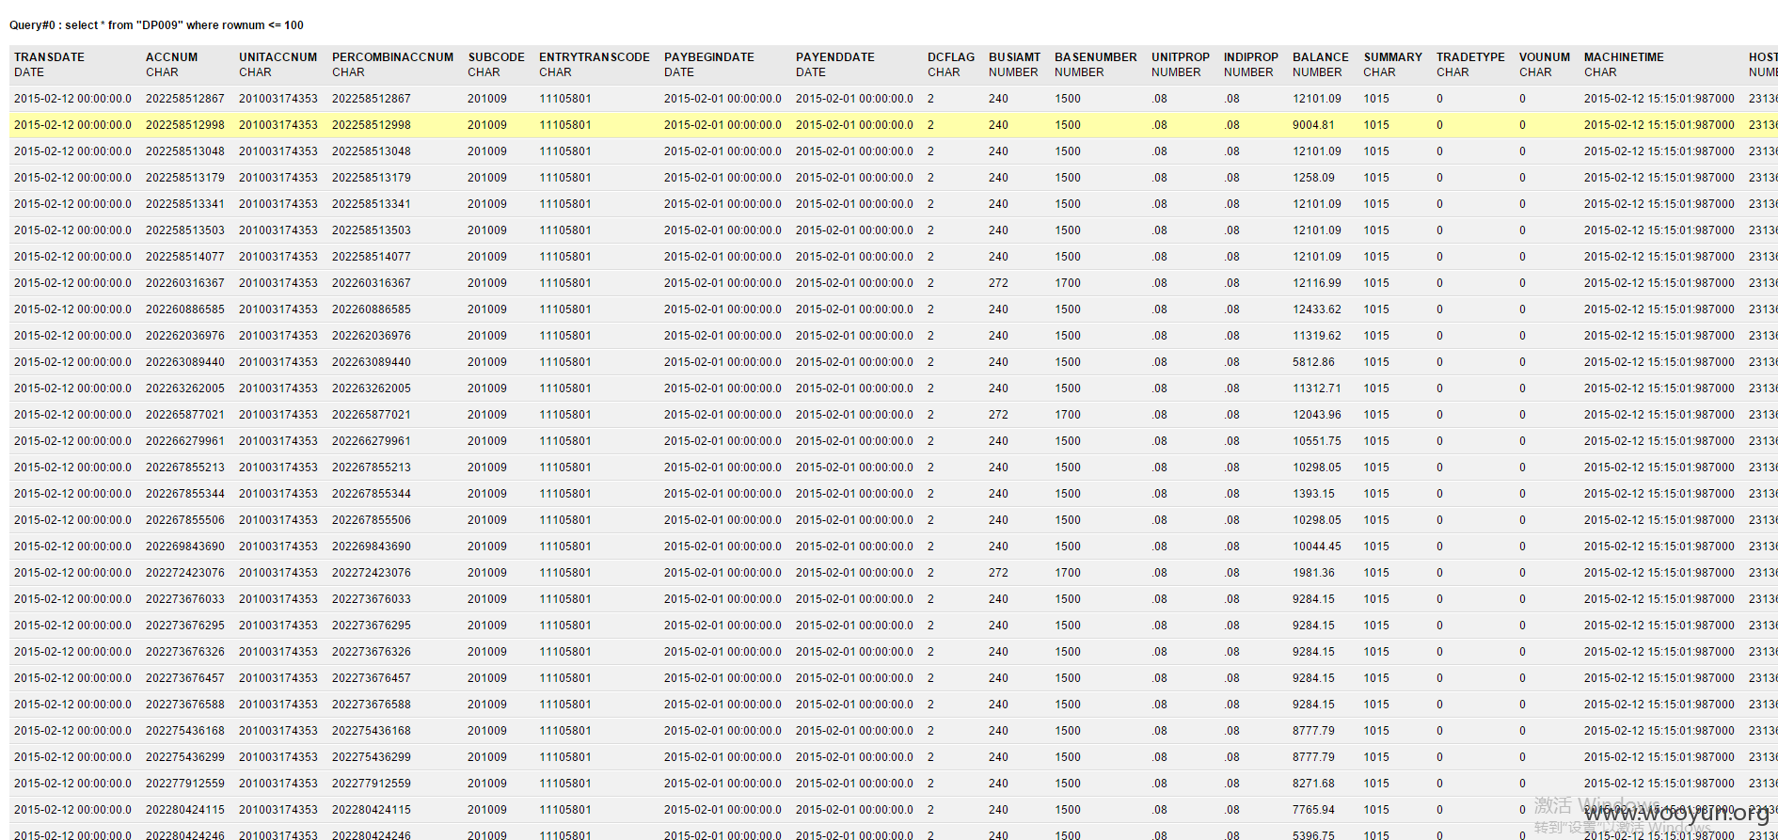Click balance value 1393.15

[x=1312, y=494]
